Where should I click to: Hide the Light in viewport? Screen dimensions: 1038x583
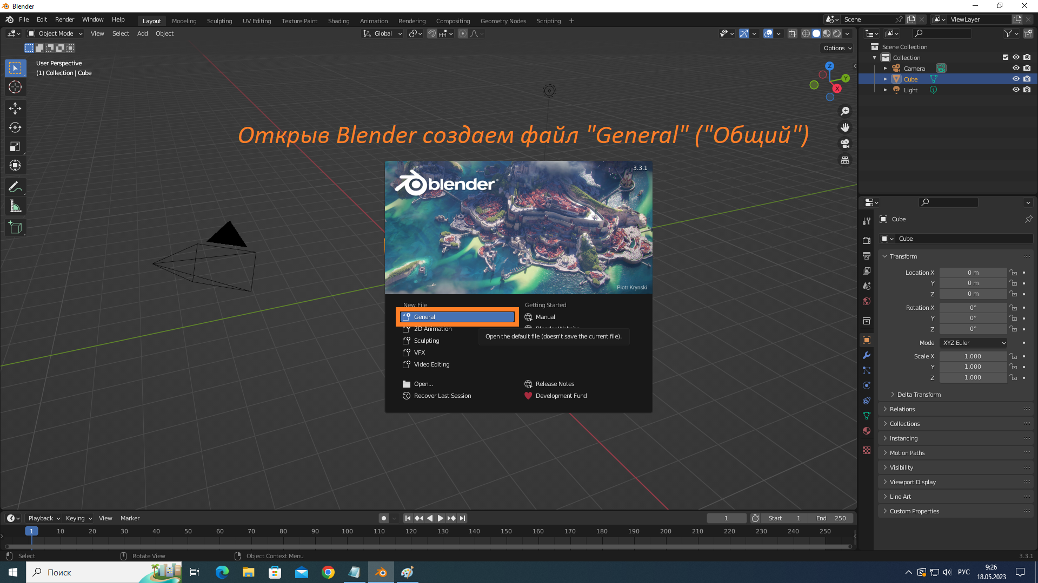coord(1016,90)
